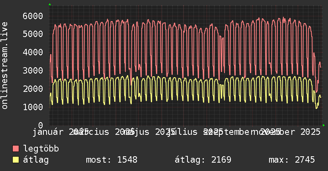Click the 'január 2025' x-axis label
328x171 pixels.
click(61, 132)
